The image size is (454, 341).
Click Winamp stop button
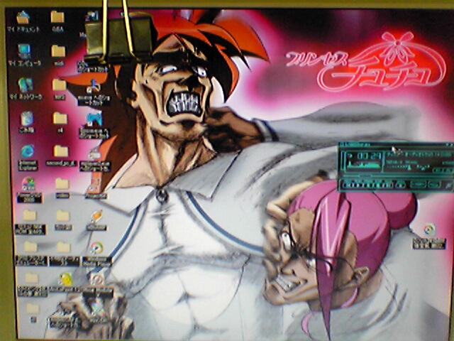376,185
